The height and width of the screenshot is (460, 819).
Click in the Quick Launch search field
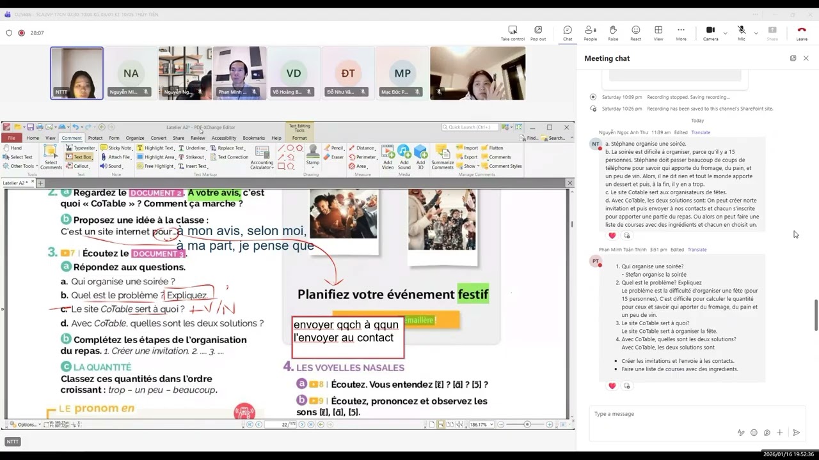[470, 127]
